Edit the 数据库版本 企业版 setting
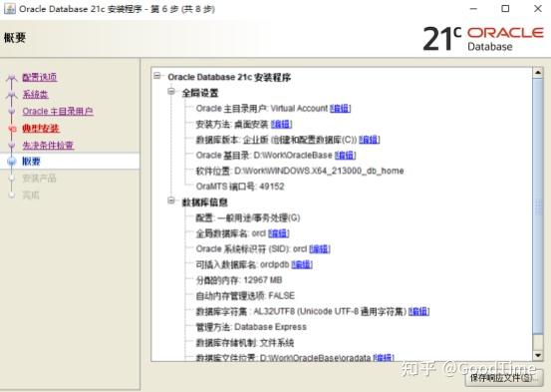 click(x=370, y=140)
